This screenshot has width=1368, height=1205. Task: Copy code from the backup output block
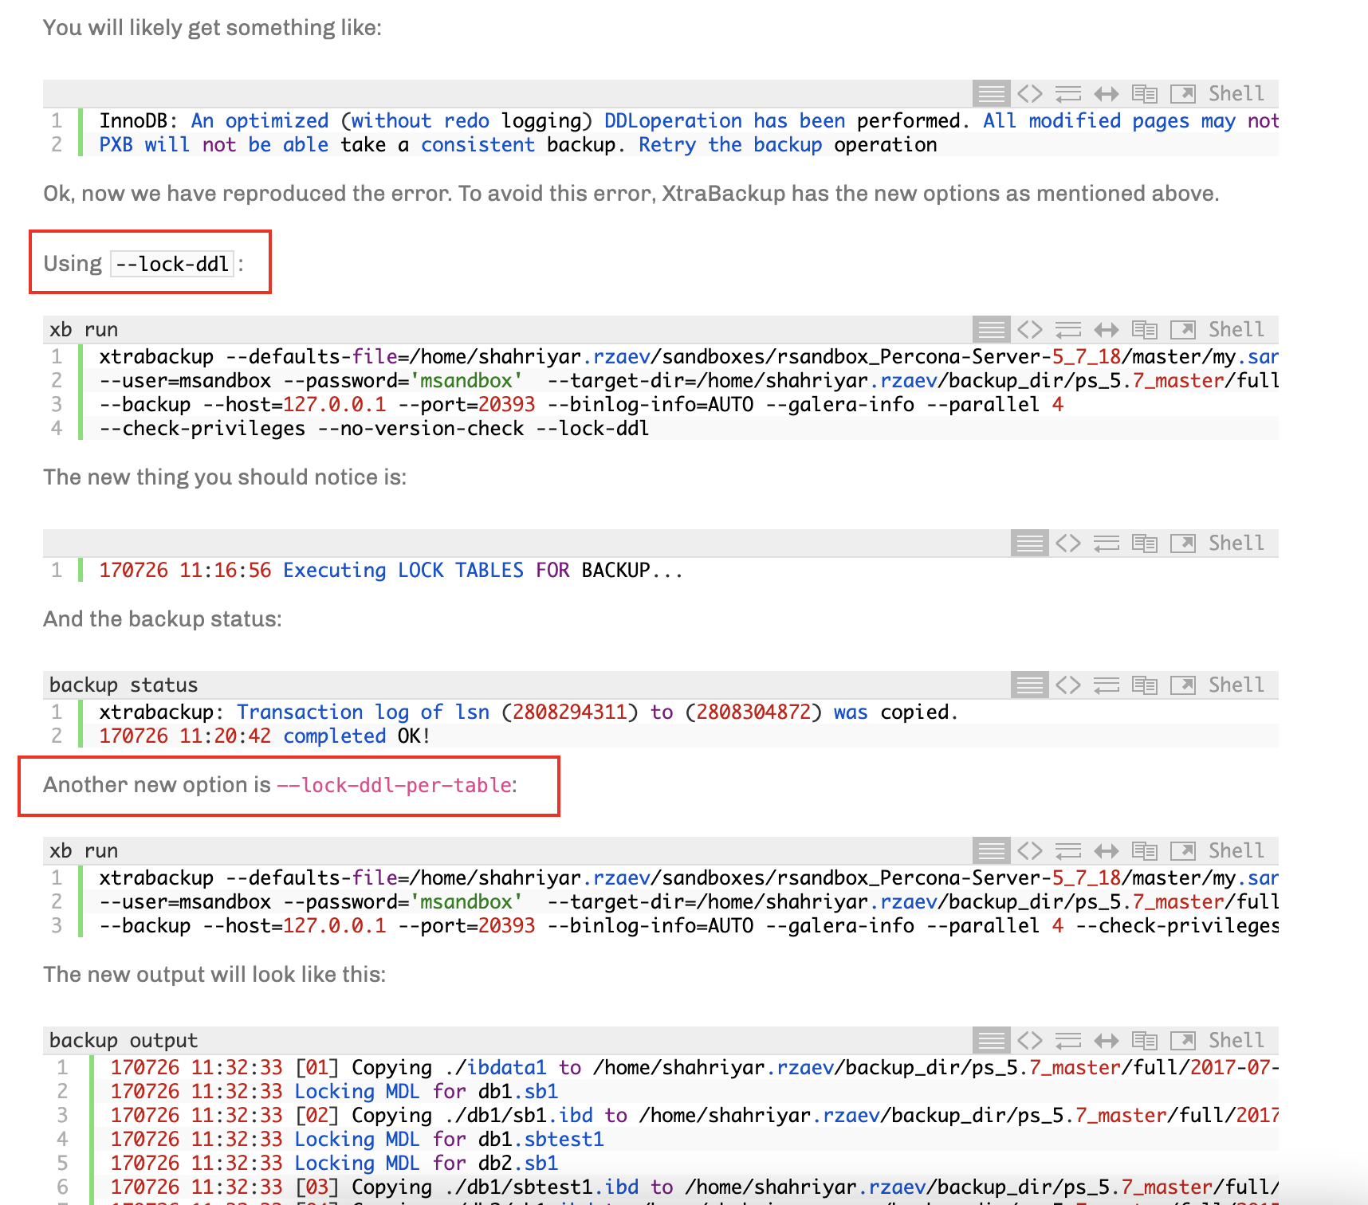[x=1145, y=1041]
